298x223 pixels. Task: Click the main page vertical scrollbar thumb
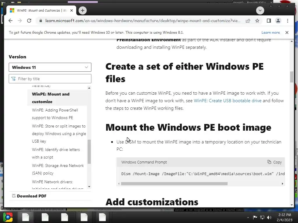[292, 77]
